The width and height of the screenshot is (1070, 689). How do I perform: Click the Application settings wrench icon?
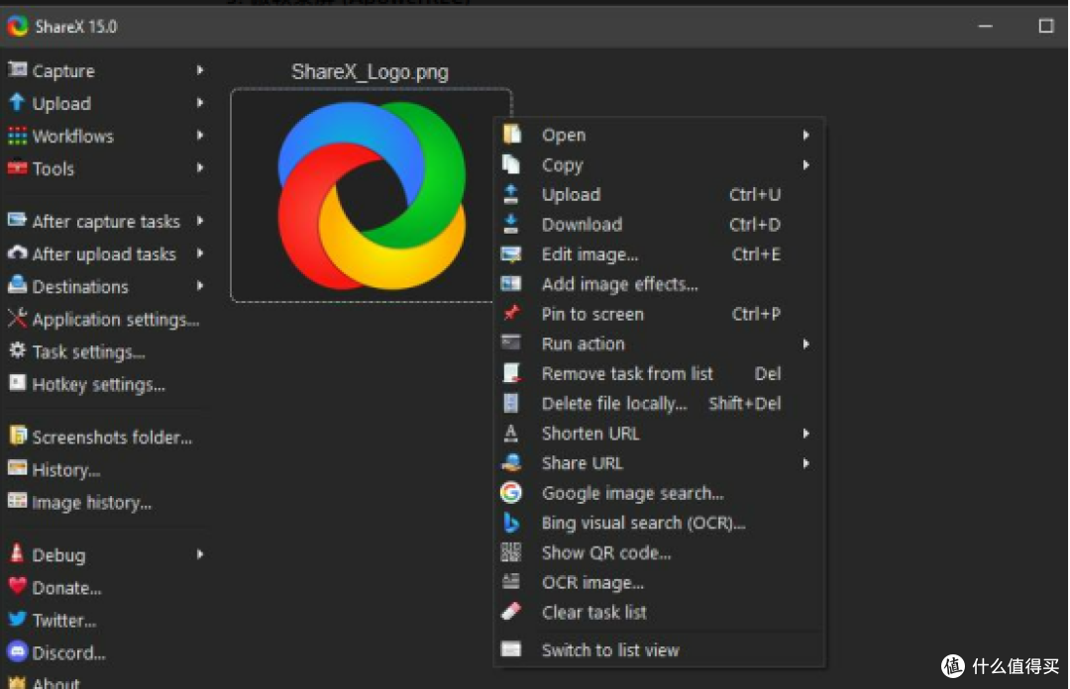point(17,318)
